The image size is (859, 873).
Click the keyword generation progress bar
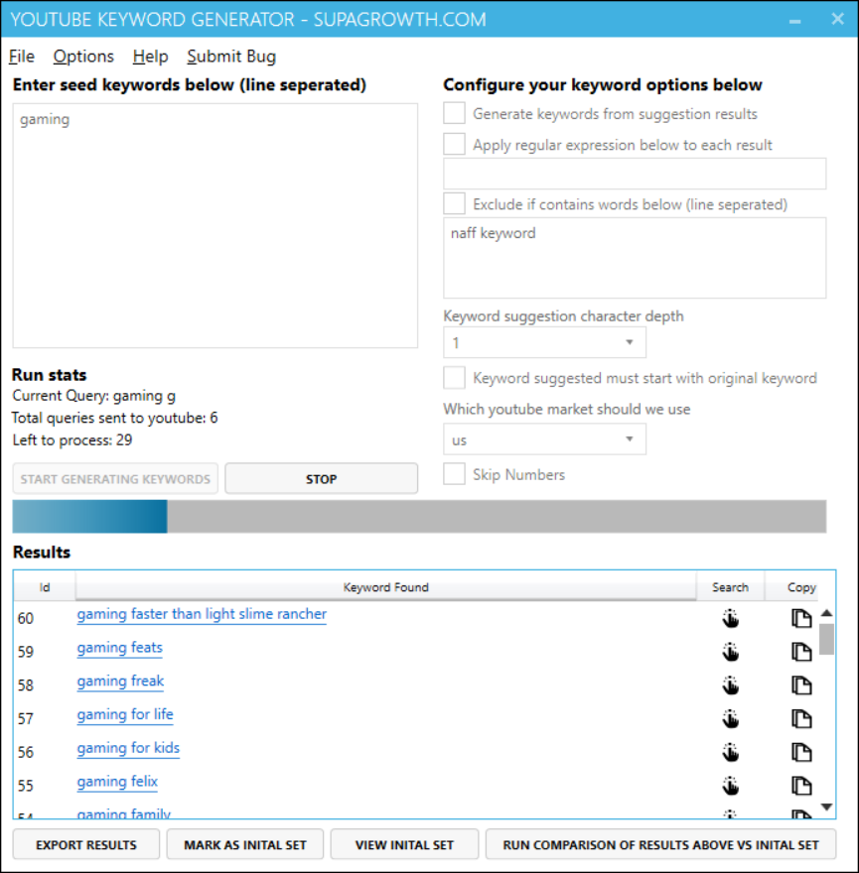tap(419, 516)
